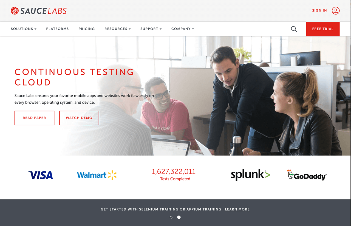Click the GoDaddy logo
351x234 pixels.
click(x=307, y=175)
